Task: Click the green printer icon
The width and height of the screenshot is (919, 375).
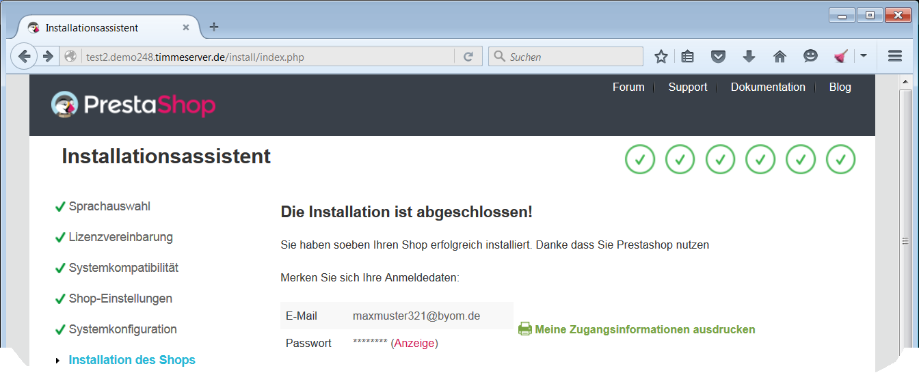Action: click(525, 329)
